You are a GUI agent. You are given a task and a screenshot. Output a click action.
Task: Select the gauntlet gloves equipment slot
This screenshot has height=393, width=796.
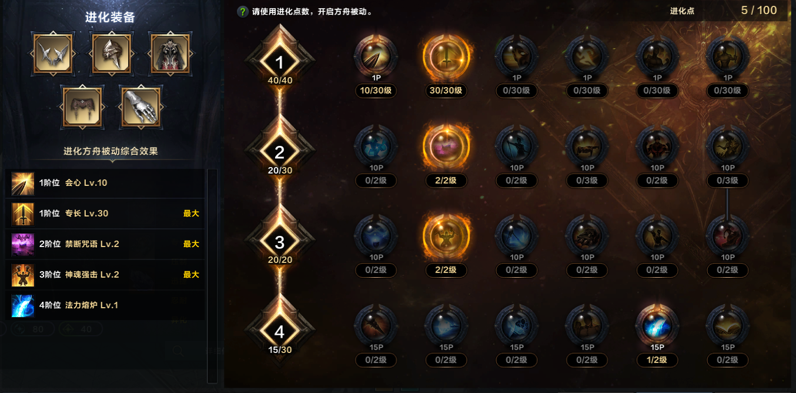[x=141, y=108]
